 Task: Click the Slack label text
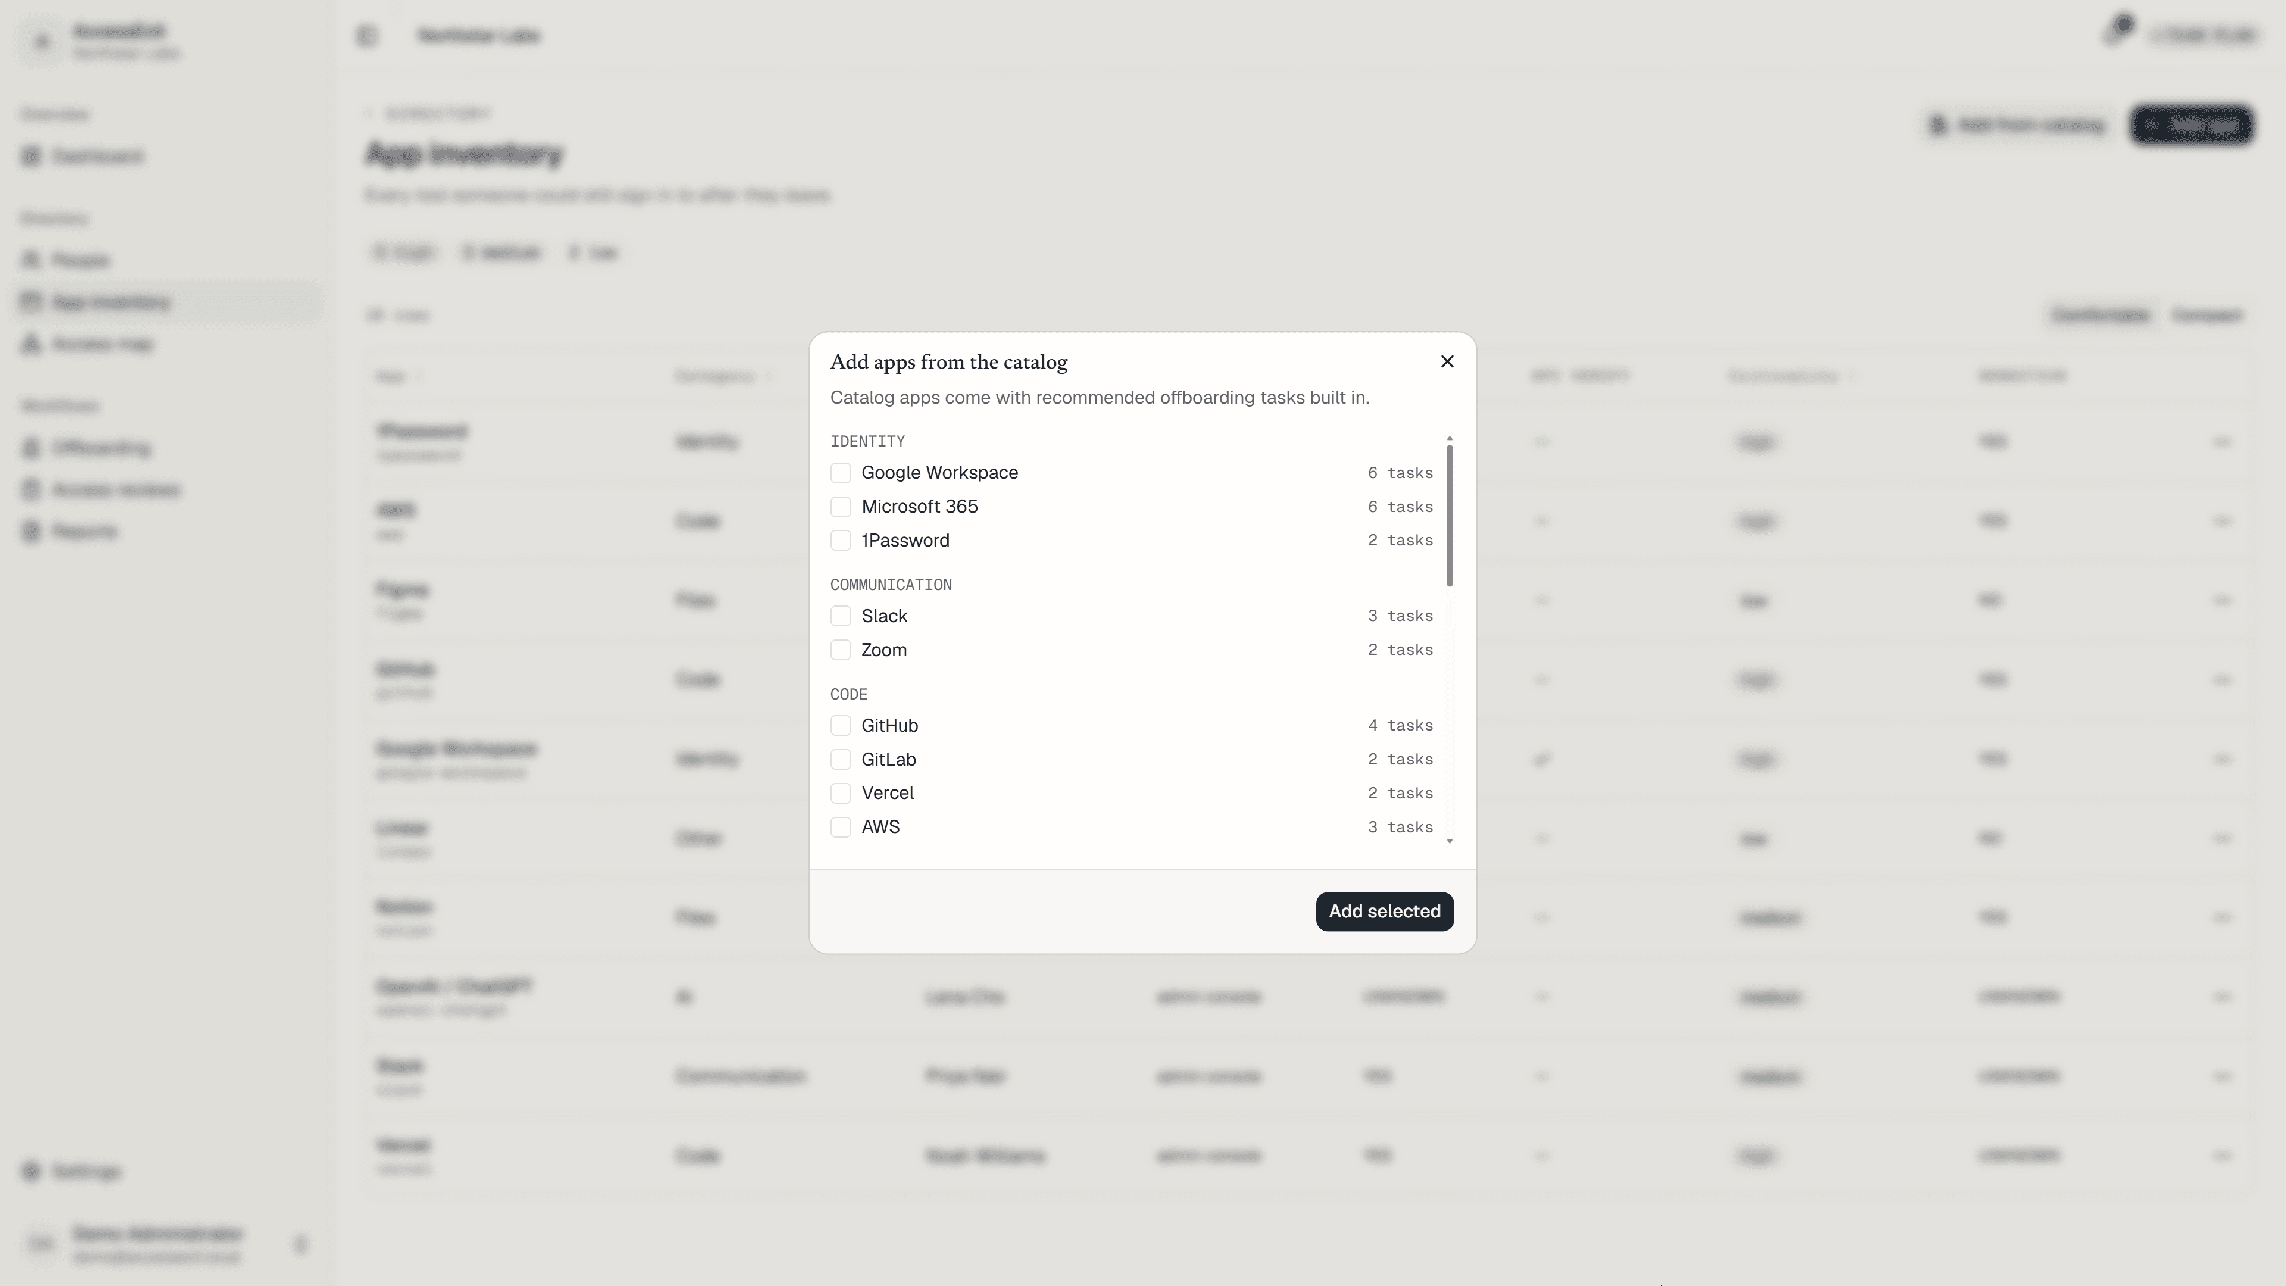coord(884,616)
